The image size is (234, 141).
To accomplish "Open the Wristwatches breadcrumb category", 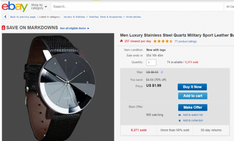I will coord(133,17).
